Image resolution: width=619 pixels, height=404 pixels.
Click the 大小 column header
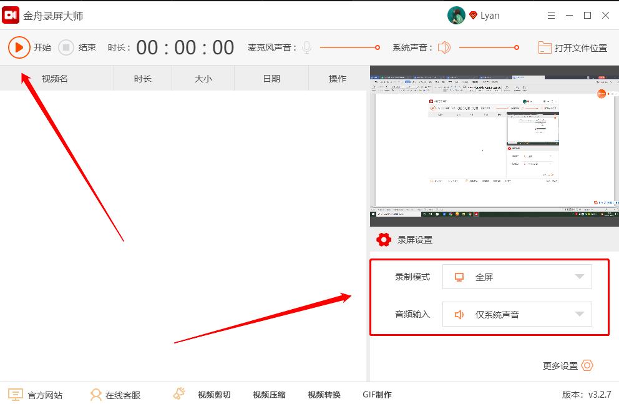[x=203, y=79]
